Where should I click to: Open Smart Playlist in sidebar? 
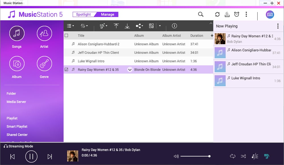tap(17, 126)
